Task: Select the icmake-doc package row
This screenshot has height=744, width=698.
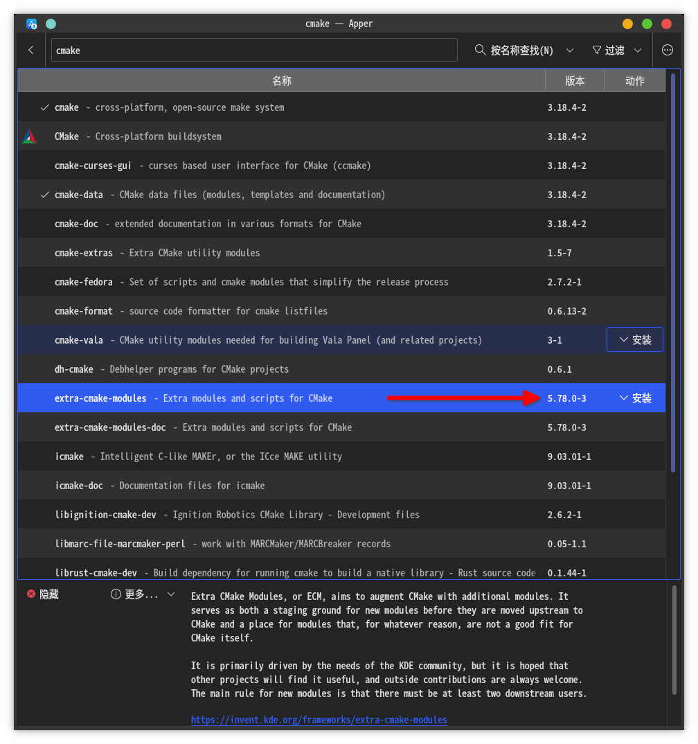Action: pos(341,486)
